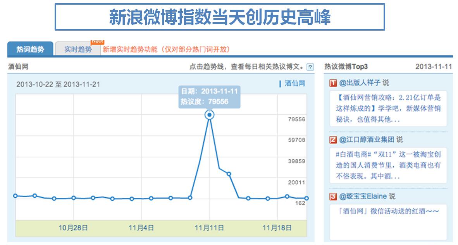Click the 10月28日 axis label
Viewport: 458px width, 245px height.
pos(73,228)
